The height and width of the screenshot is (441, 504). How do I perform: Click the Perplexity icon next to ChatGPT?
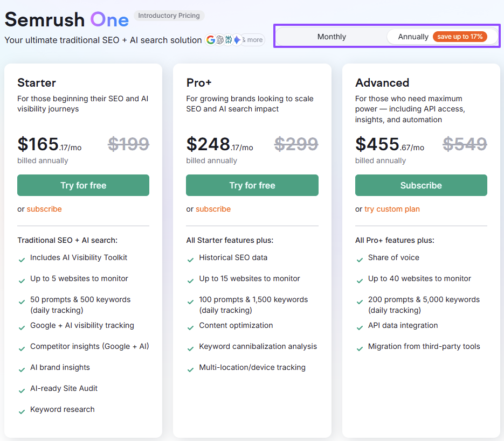tap(229, 39)
